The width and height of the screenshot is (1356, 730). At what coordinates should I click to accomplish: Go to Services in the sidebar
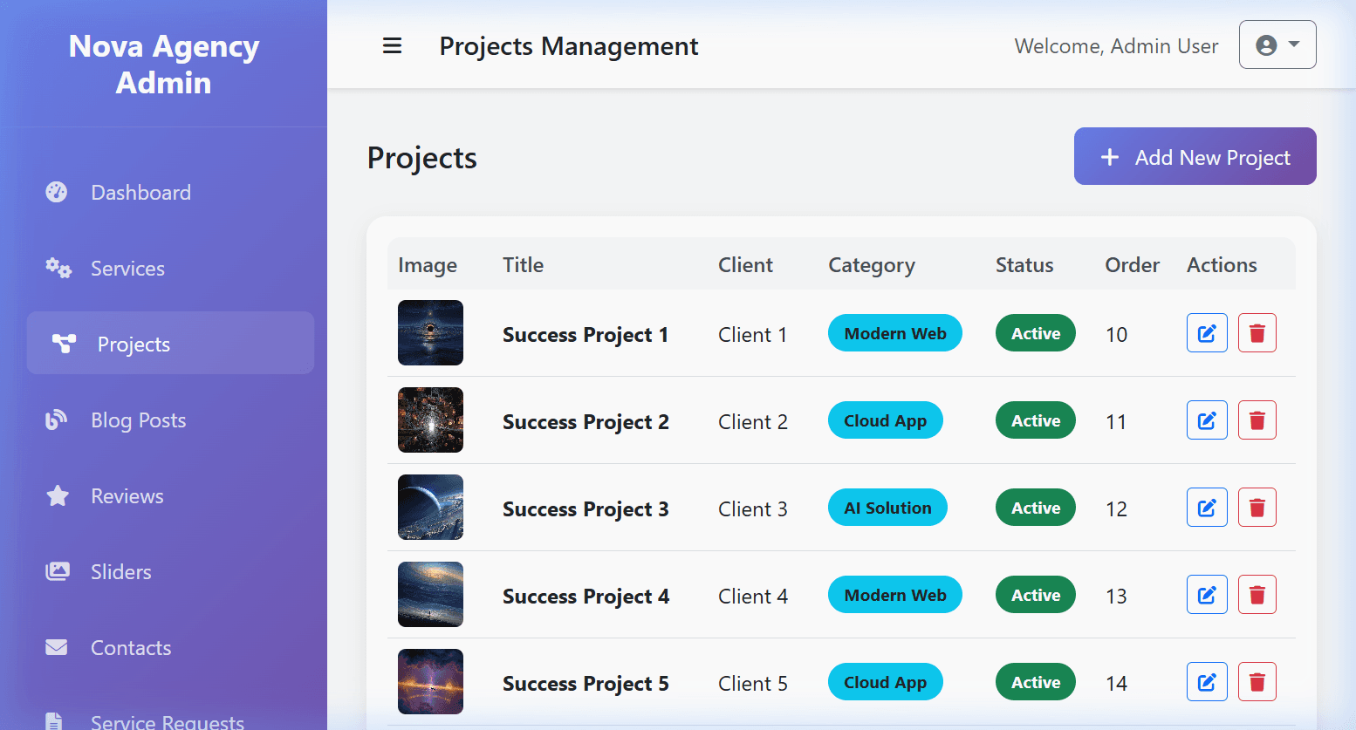[x=170, y=268]
